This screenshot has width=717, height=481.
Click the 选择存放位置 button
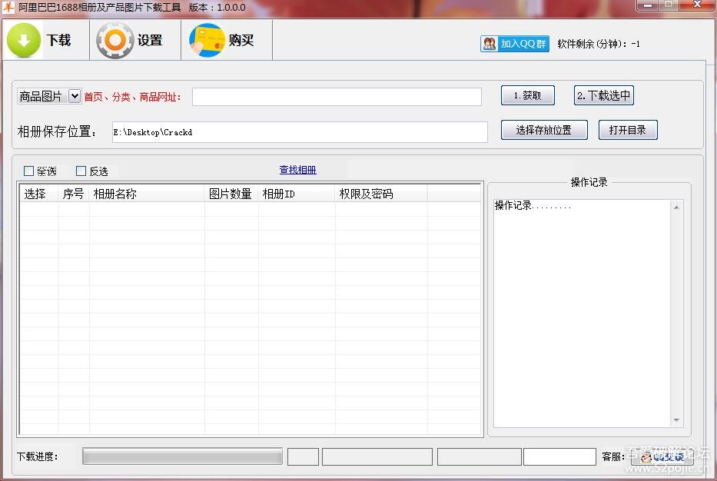(x=544, y=130)
